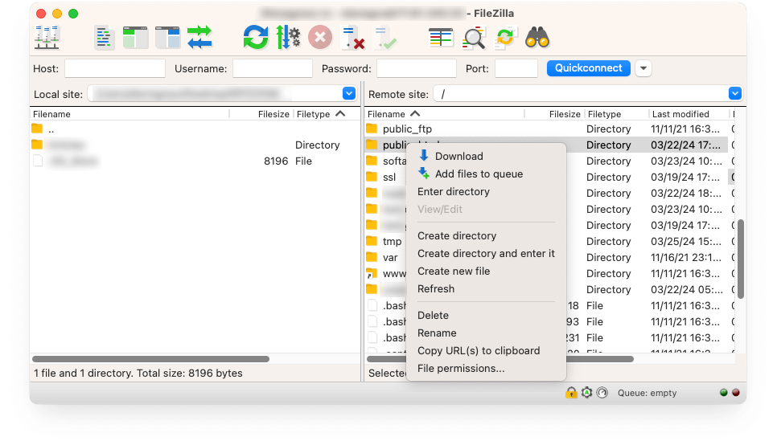Click the Download arrow icon in menu
777x441 pixels.
point(424,156)
